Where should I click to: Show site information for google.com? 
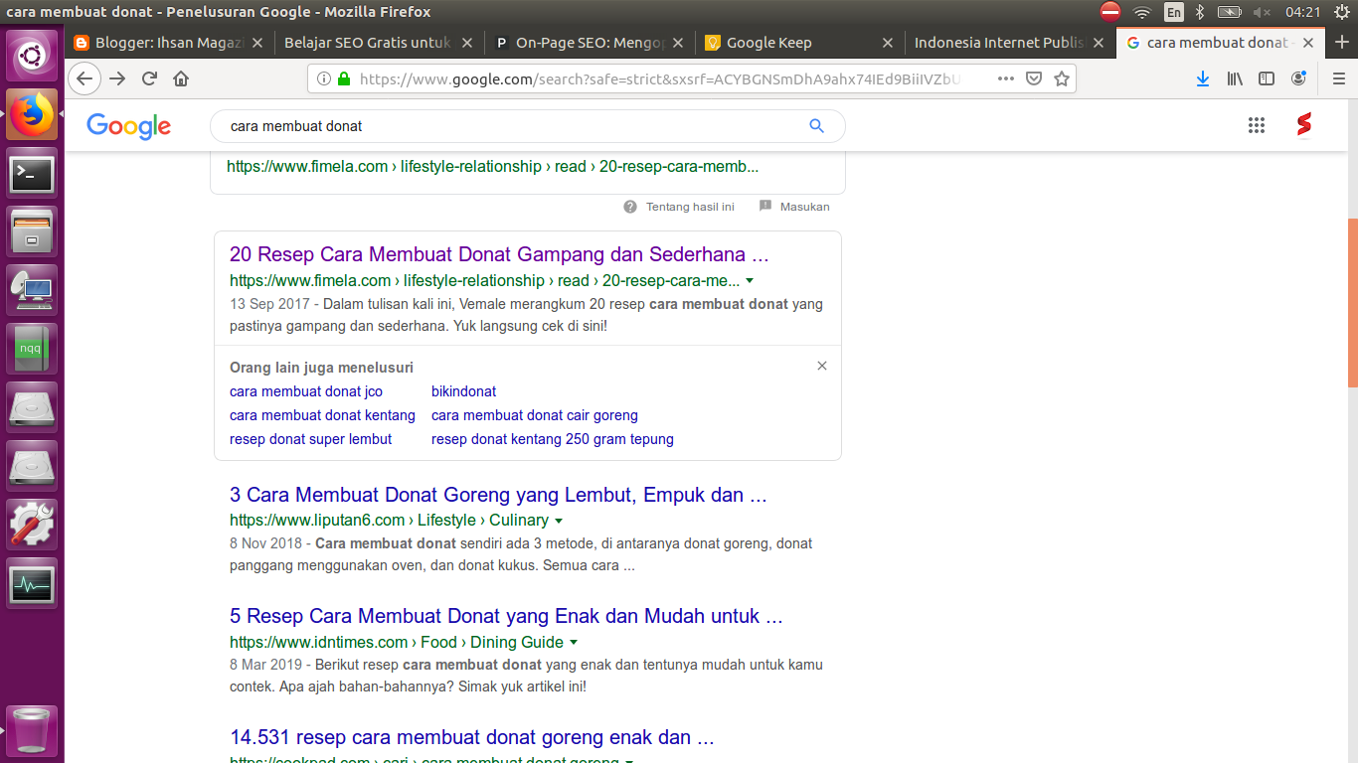324,78
